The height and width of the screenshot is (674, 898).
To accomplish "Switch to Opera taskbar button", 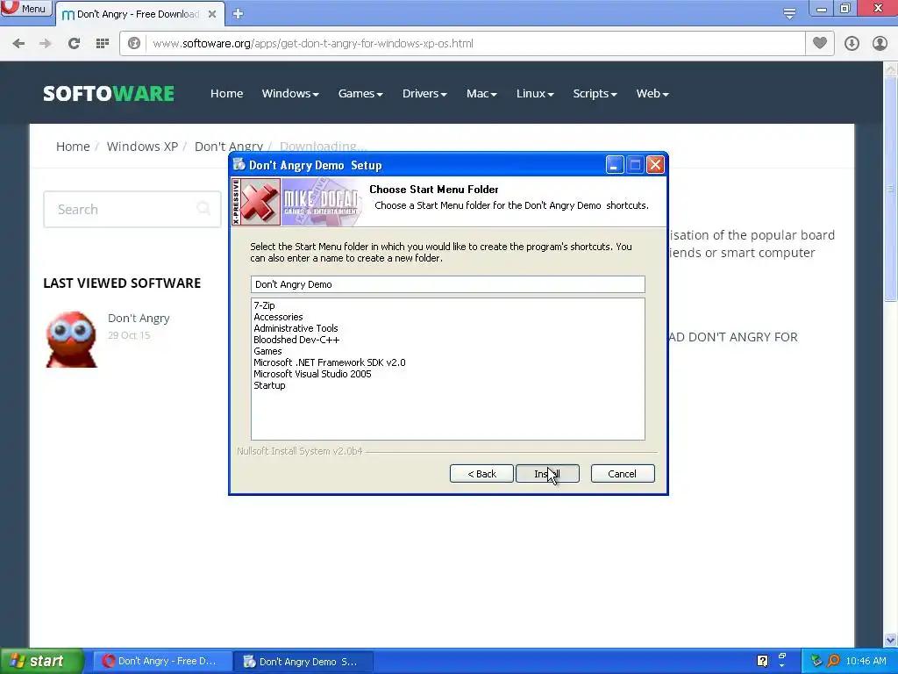I will click(x=162, y=662).
